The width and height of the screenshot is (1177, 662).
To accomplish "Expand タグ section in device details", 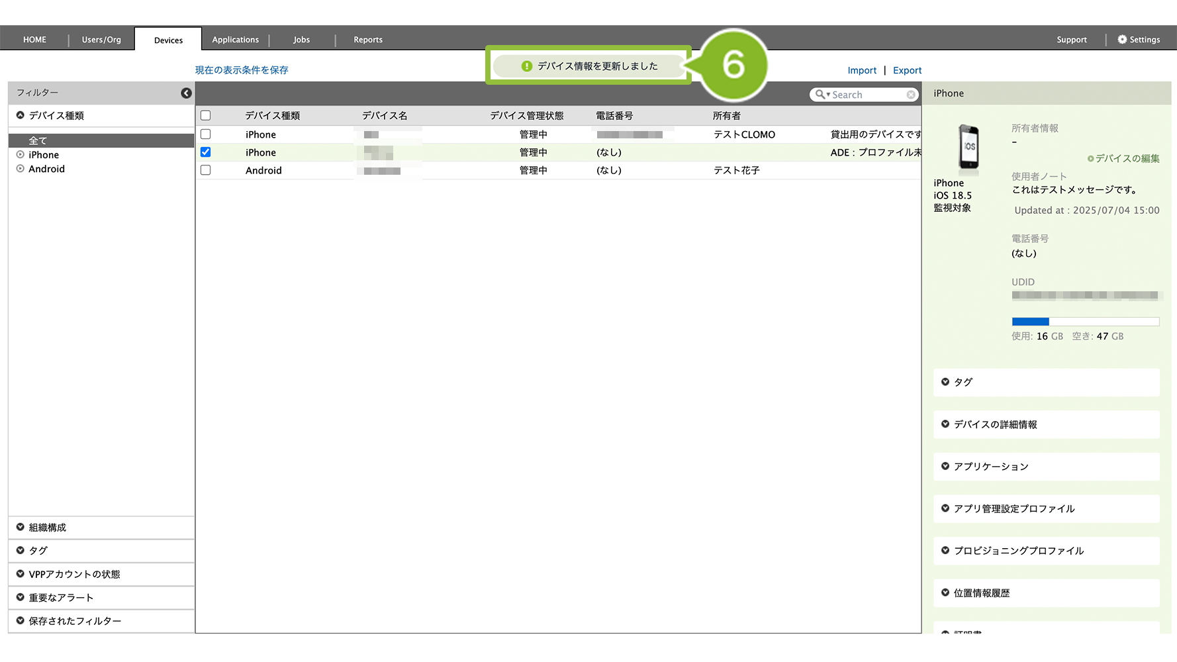I will 1047,382.
